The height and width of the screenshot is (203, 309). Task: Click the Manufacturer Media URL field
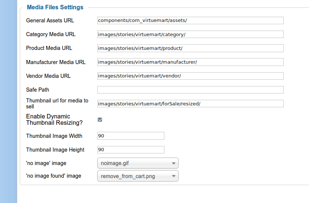pyautogui.click(x=190, y=62)
